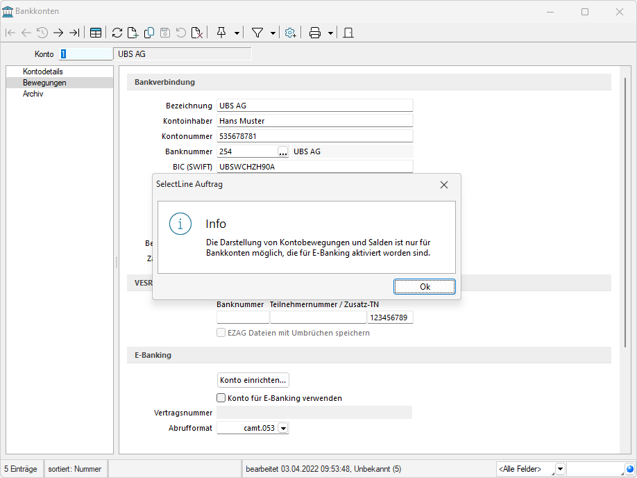Copy record using duplicate icon
637x478 pixels.
tap(149, 33)
